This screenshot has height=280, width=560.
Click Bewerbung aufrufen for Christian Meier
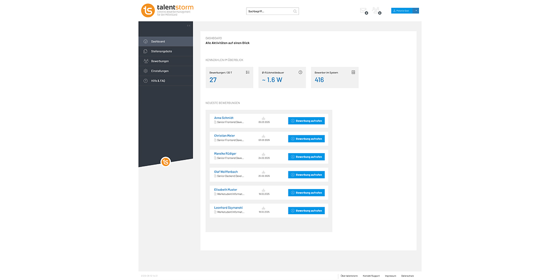tap(306, 139)
